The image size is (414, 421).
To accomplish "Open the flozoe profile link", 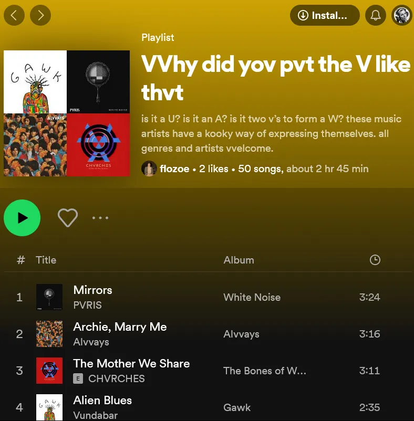I will [174, 169].
